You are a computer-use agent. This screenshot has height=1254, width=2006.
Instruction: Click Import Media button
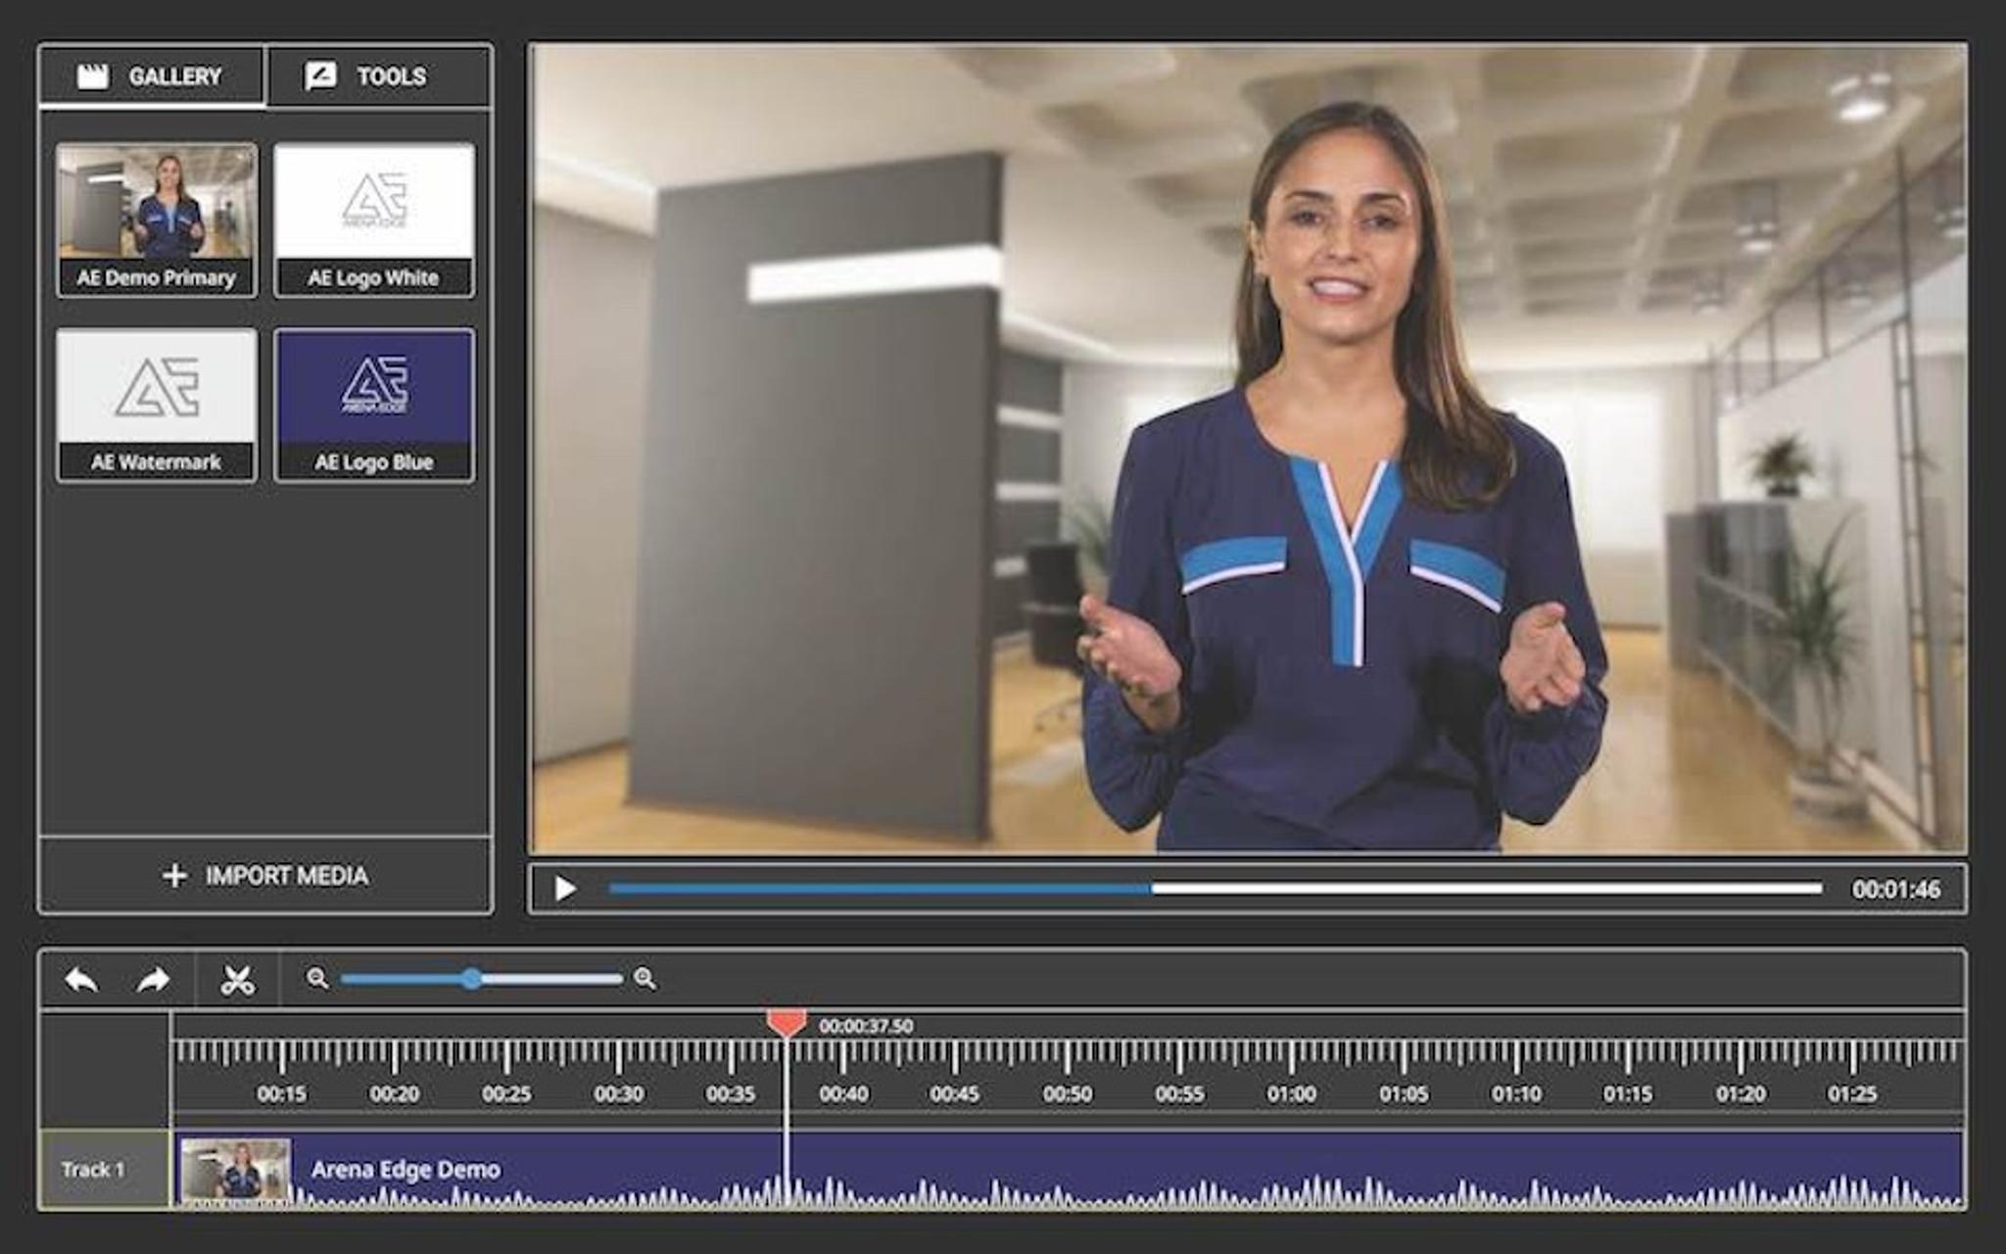[265, 875]
